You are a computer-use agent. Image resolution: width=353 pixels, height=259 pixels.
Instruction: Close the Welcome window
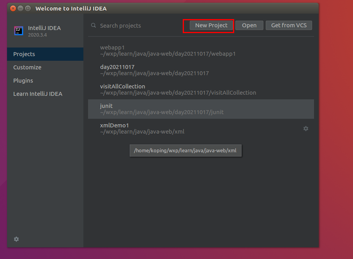point(13,8)
